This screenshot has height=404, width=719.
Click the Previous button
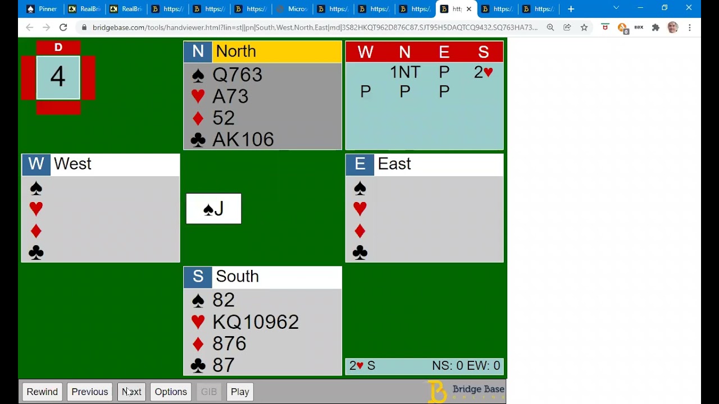[90, 392]
